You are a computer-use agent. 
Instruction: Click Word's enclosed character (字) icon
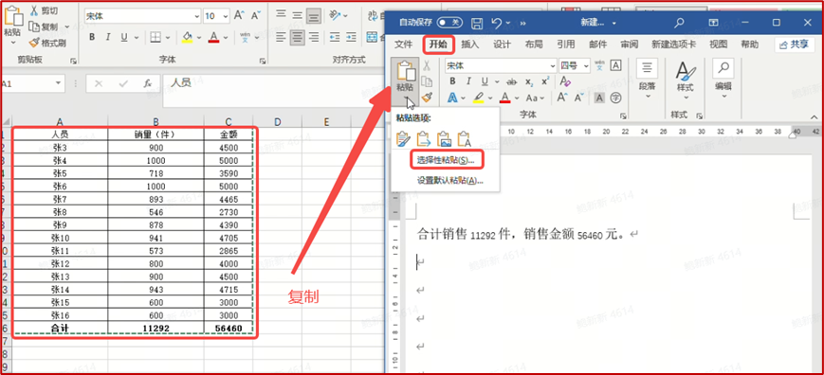pyautogui.click(x=615, y=98)
